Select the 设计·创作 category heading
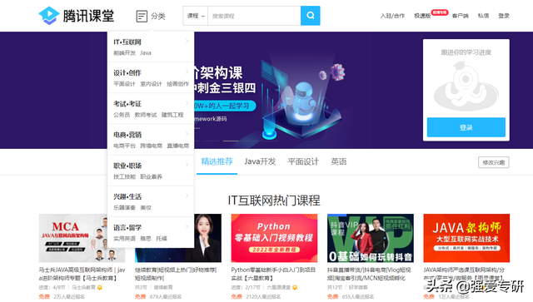This screenshot has height=302, width=533. pos(127,73)
